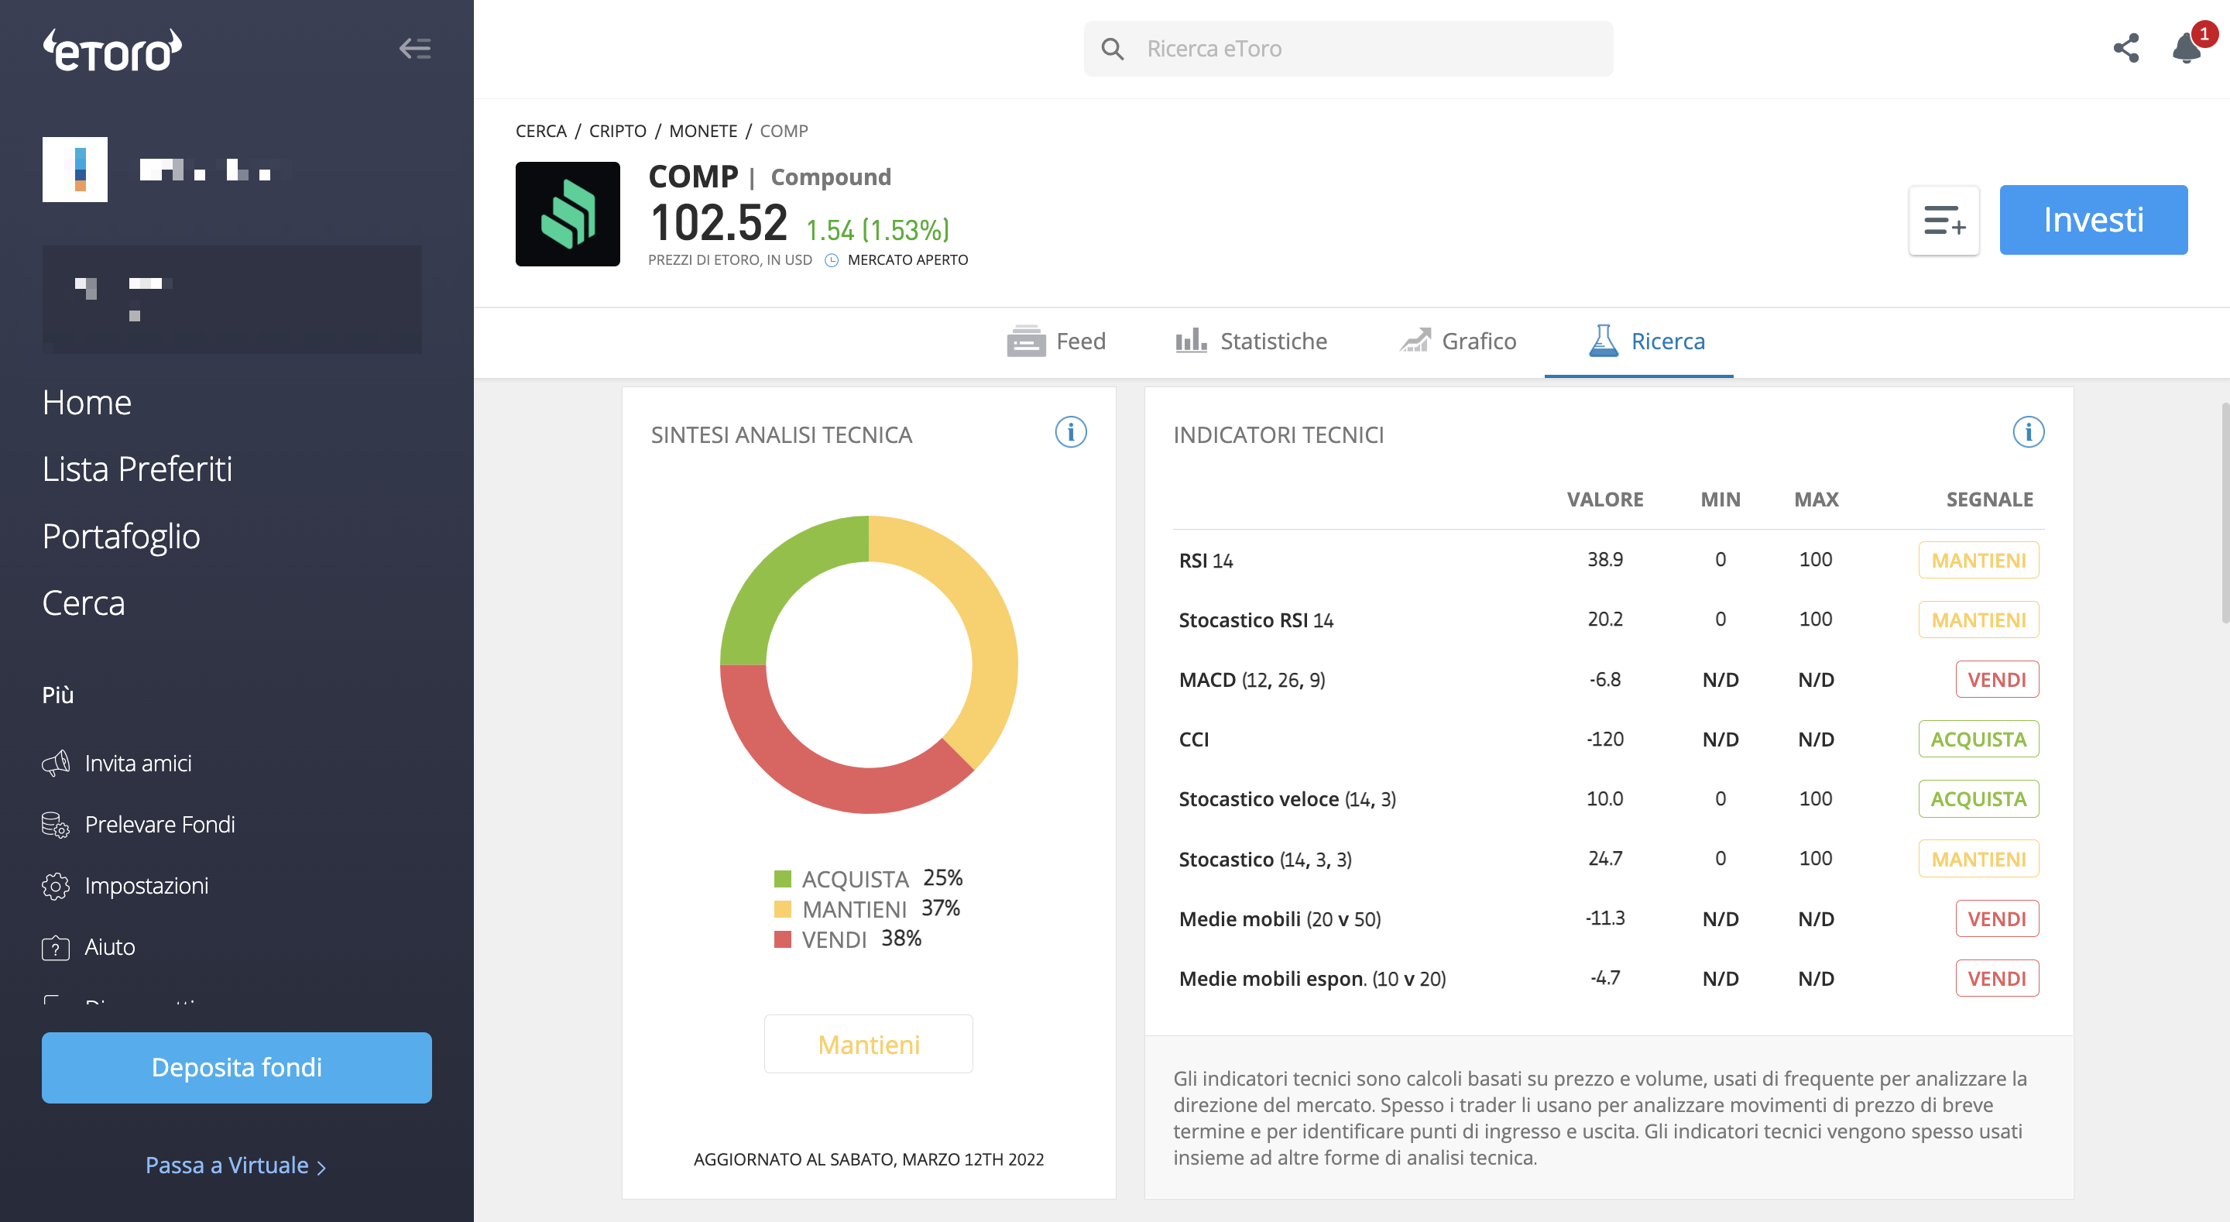Switch to the Grafico tab

click(x=1458, y=342)
